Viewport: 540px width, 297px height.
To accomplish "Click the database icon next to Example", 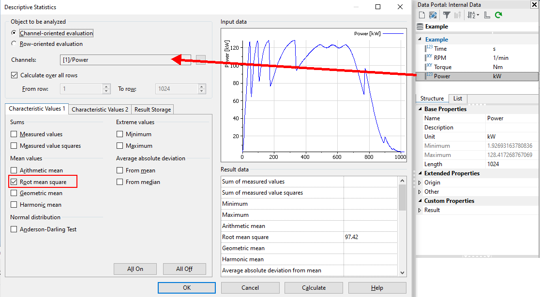I will (420, 27).
